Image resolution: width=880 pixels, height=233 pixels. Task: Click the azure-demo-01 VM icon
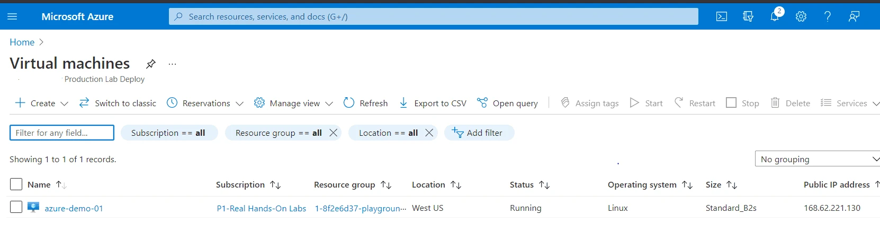pos(33,208)
